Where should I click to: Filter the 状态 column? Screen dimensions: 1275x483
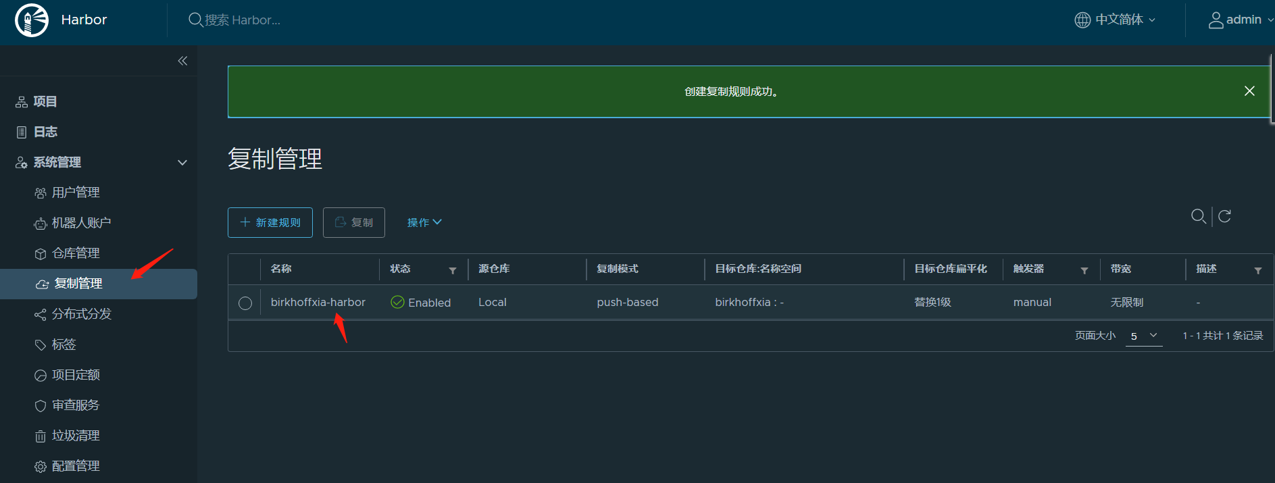[x=453, y=270]
